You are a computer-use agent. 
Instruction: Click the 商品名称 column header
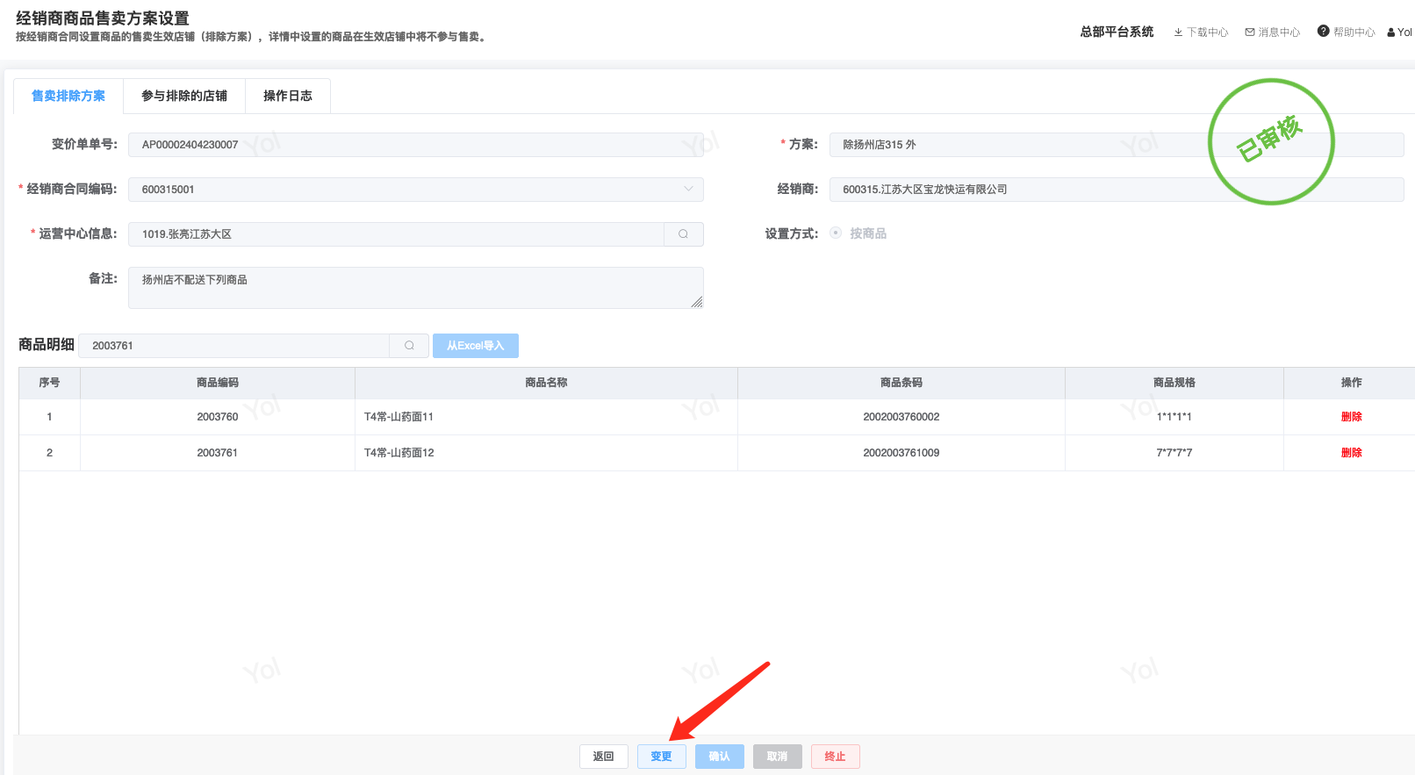(x=546, y=383)
